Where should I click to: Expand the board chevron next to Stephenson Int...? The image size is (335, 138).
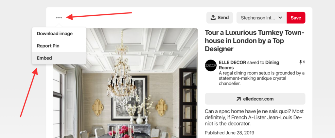tap(280, 18)
